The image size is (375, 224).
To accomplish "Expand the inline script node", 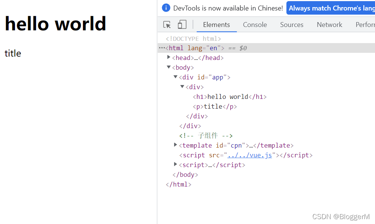I will click(x=175, y=164).
